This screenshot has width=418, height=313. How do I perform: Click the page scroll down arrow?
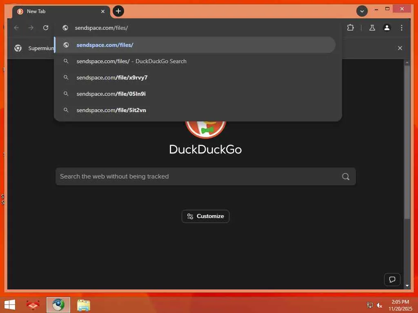[x=407, y=286]
